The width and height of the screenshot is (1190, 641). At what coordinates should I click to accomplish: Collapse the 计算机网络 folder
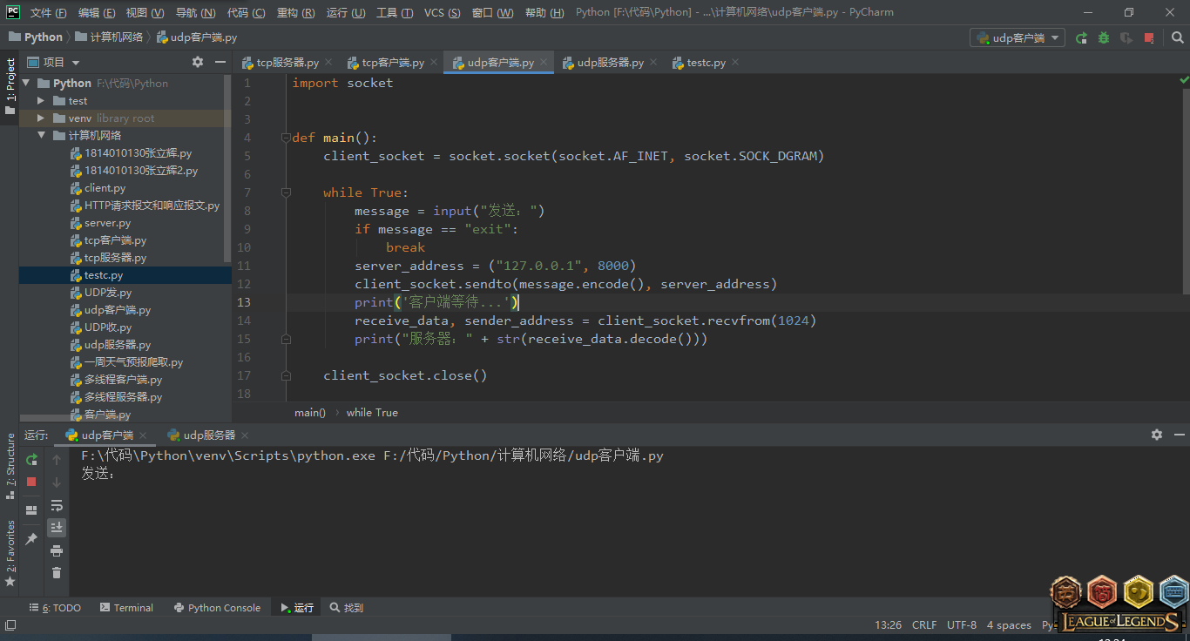point(41,136)
